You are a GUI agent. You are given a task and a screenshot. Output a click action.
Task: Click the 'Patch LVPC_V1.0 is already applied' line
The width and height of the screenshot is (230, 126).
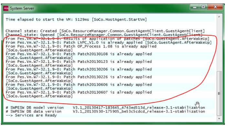[109, 43]
